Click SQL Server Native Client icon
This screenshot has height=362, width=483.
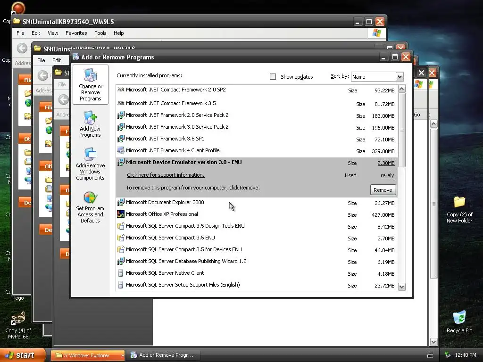coord(120,273)
